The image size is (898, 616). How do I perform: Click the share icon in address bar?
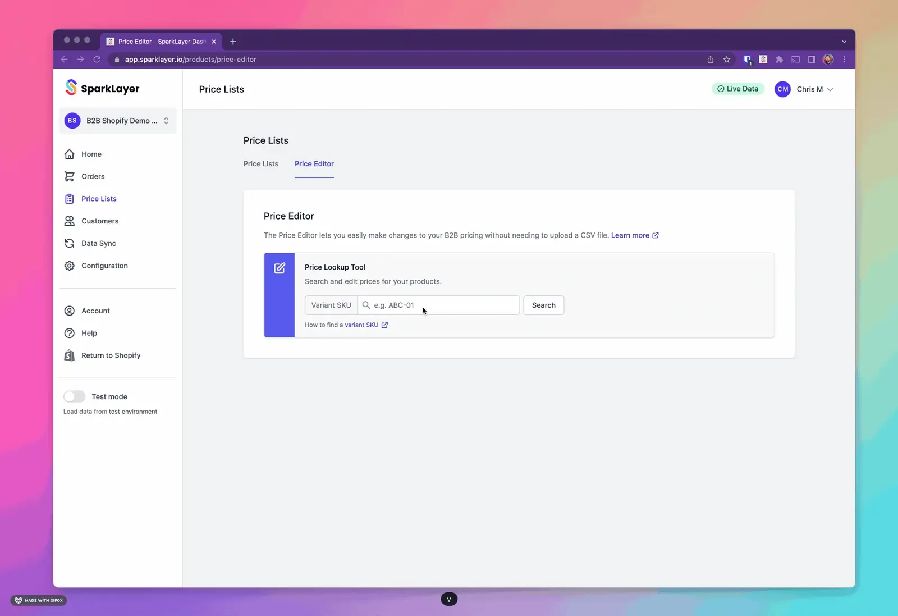pos(711,60)
